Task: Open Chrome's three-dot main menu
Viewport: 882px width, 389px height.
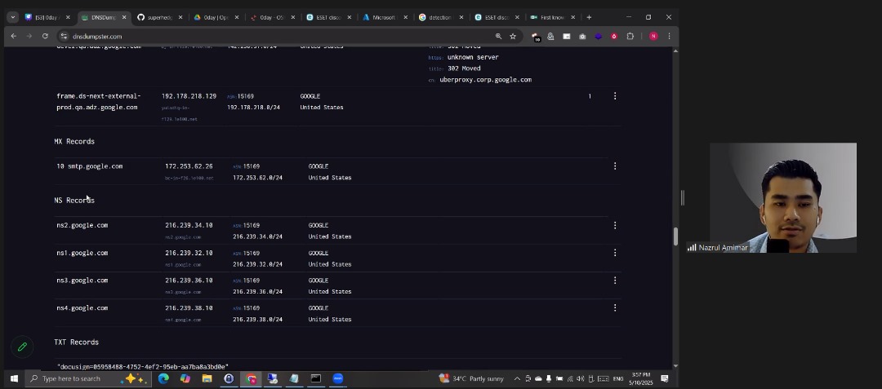Action: coord(669,36)
